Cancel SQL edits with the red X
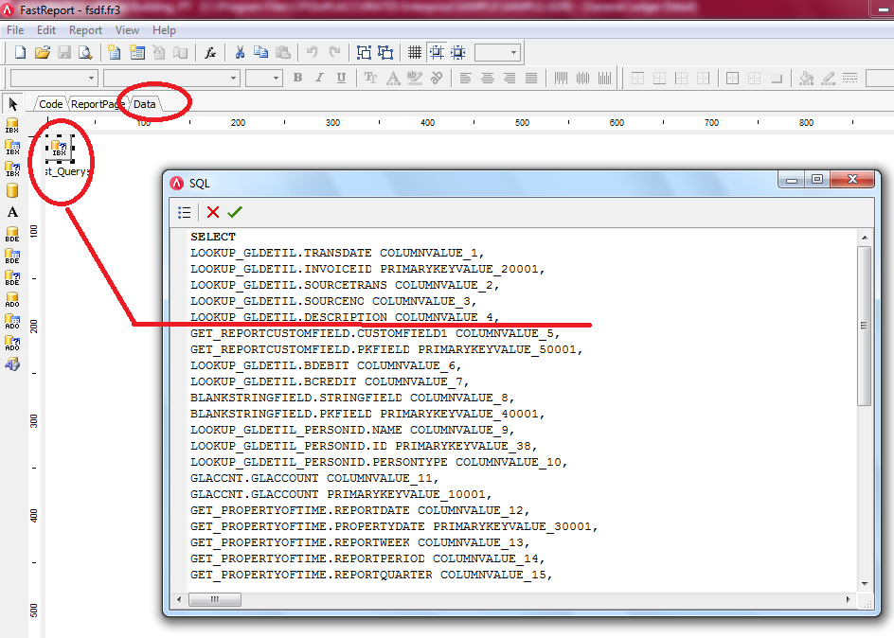The height and width of the screenshot is (638, 894). 213,213
